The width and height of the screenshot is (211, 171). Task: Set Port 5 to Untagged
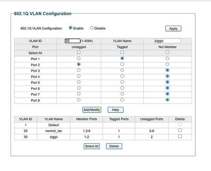click(x=79, y=82)
